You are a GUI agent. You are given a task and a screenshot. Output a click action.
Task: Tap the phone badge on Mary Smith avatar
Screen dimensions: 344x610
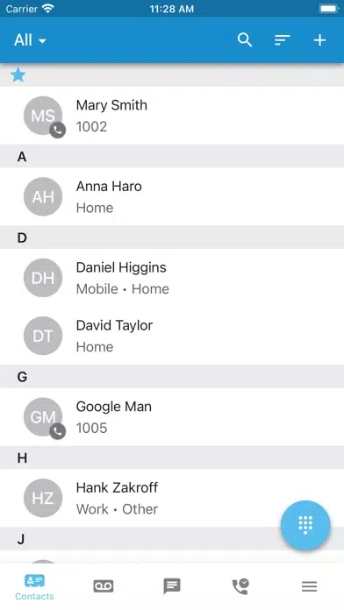pos(57,131)
